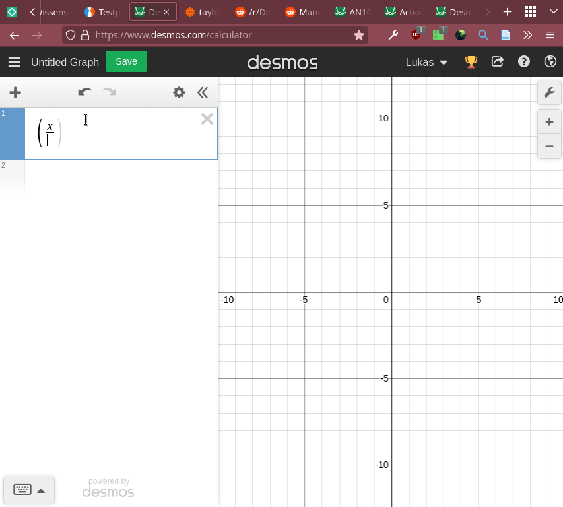Undo the last edit
The width and height of the screenshot is (563, 507).
(x=85, y=92)
